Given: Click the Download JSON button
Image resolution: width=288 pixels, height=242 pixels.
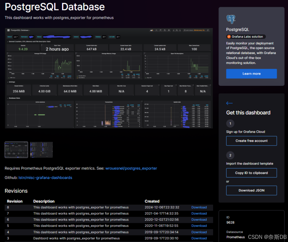Looking at the screenshot, I should (x=252, y=190).
